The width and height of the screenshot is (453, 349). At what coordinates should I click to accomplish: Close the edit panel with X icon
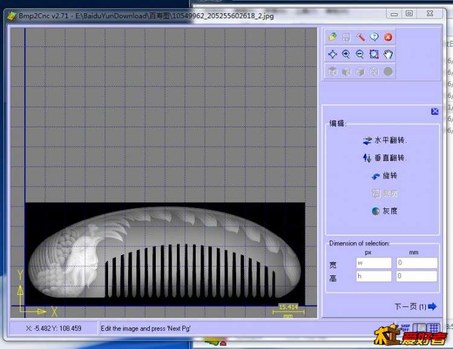pyautogui.click(x=435, y=112)
